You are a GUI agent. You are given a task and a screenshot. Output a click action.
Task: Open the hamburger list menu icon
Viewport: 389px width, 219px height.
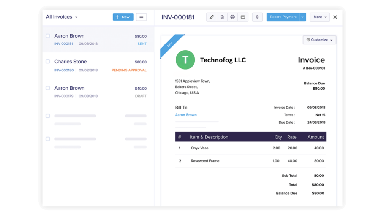click(141, 17)
